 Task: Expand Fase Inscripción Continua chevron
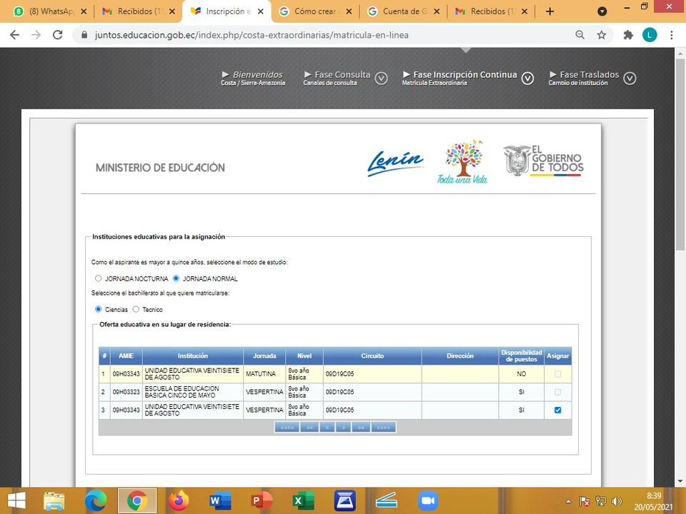click(527, 79)
